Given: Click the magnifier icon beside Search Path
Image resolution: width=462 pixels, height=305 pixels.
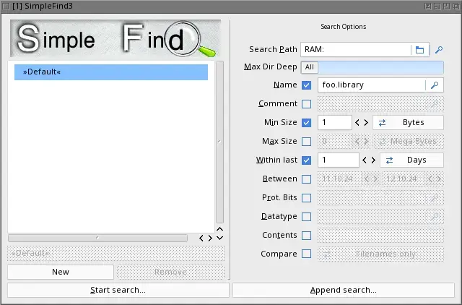Looking at the screenshot, I should tap(439, 50).
